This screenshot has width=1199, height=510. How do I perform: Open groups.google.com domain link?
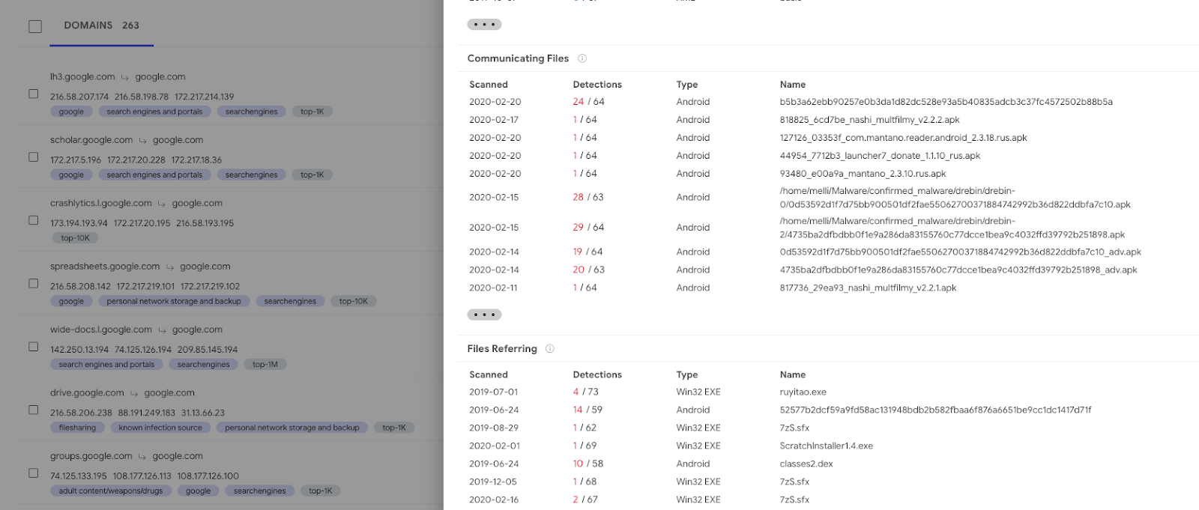pyautogui.click(x=91, y=456)
